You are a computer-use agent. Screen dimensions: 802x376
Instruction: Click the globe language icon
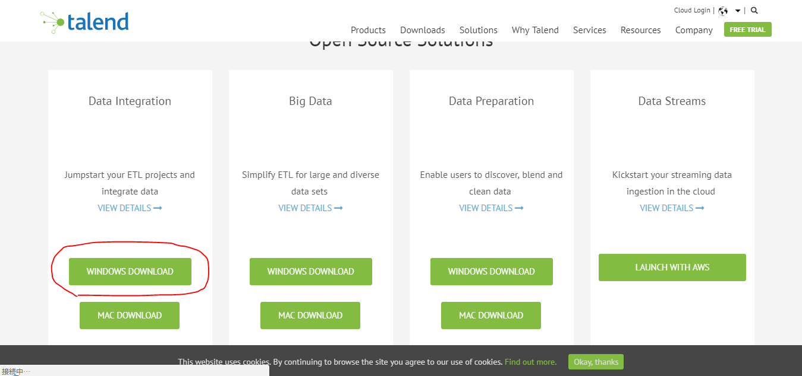(724, 11)
